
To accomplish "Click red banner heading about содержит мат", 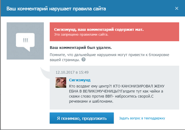I will (99, 30).
